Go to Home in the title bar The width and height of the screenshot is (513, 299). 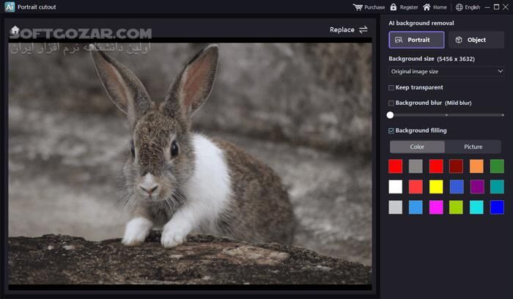click(x=427, y=7)
